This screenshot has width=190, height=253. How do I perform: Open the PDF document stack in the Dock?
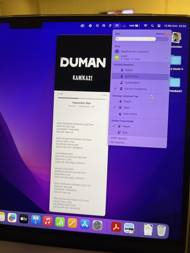pos(148,230)
